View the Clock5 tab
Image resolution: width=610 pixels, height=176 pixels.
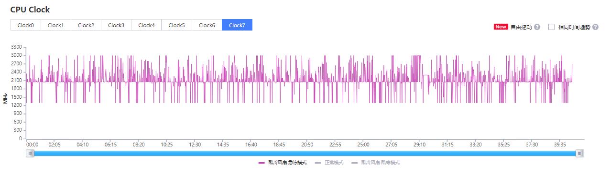coord(177,25)
